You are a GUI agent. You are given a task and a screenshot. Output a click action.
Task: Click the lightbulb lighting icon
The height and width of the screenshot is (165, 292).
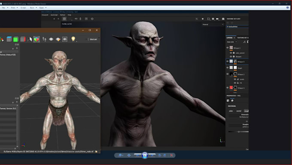click(73, 39)
